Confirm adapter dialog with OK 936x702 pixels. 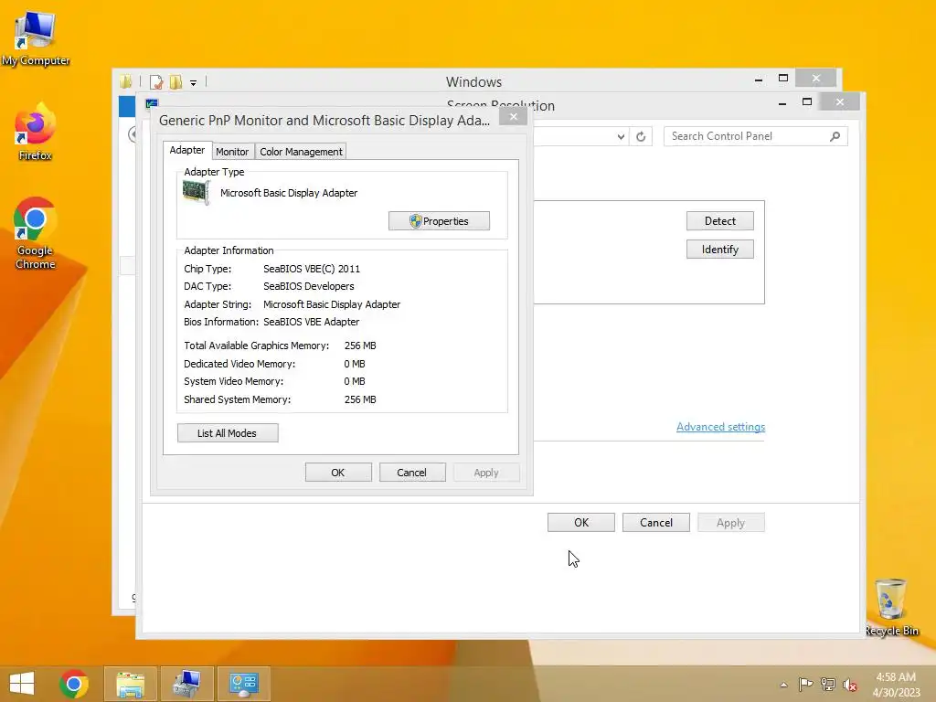click(x=338, y=473)
